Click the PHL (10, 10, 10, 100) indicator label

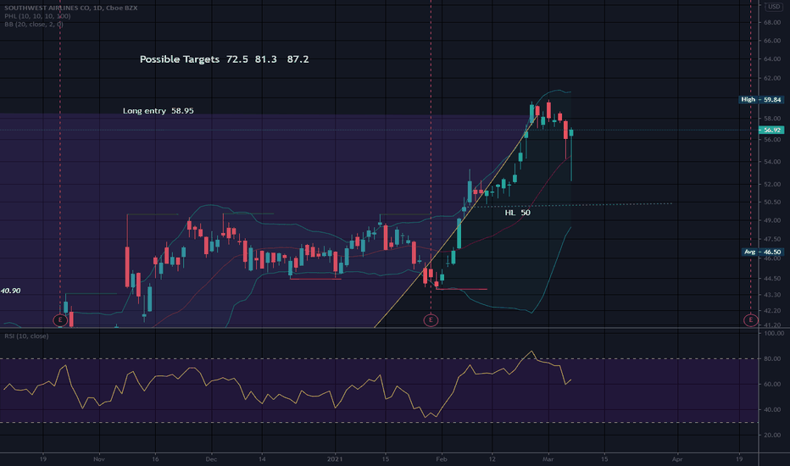point(38,16)
